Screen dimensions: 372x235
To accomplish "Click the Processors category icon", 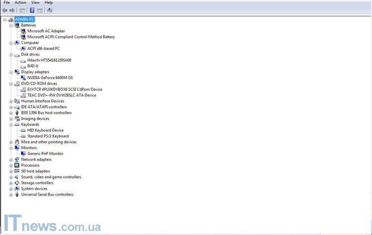I will pos(17,165).
